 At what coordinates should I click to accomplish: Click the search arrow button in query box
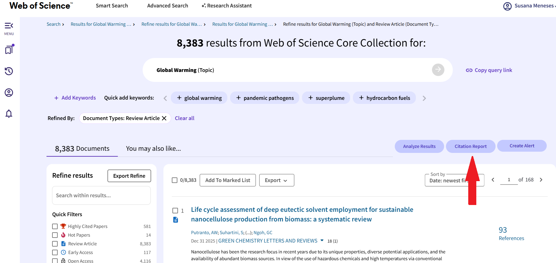tap(438, 70)
